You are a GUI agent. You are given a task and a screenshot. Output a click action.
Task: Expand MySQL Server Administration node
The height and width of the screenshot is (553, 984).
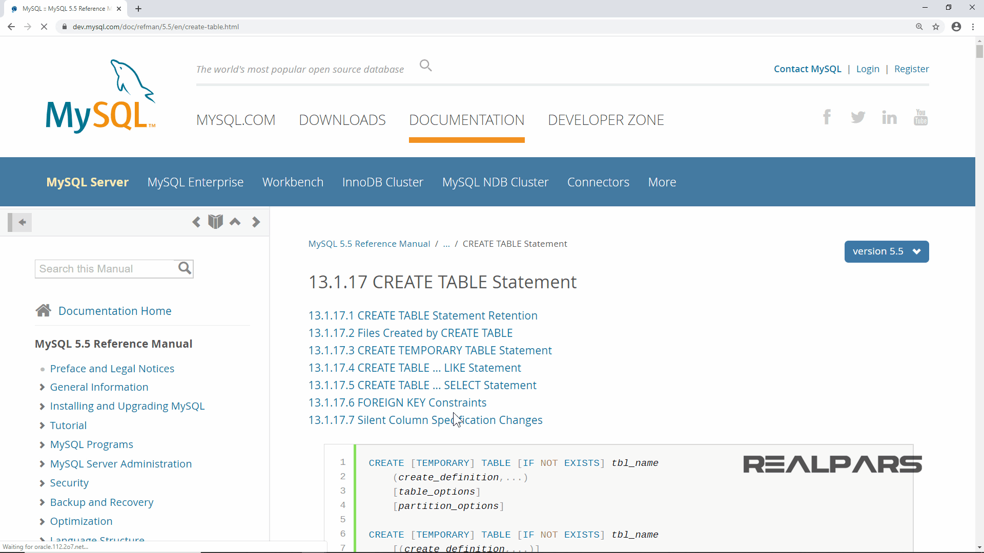coord(42,464)
